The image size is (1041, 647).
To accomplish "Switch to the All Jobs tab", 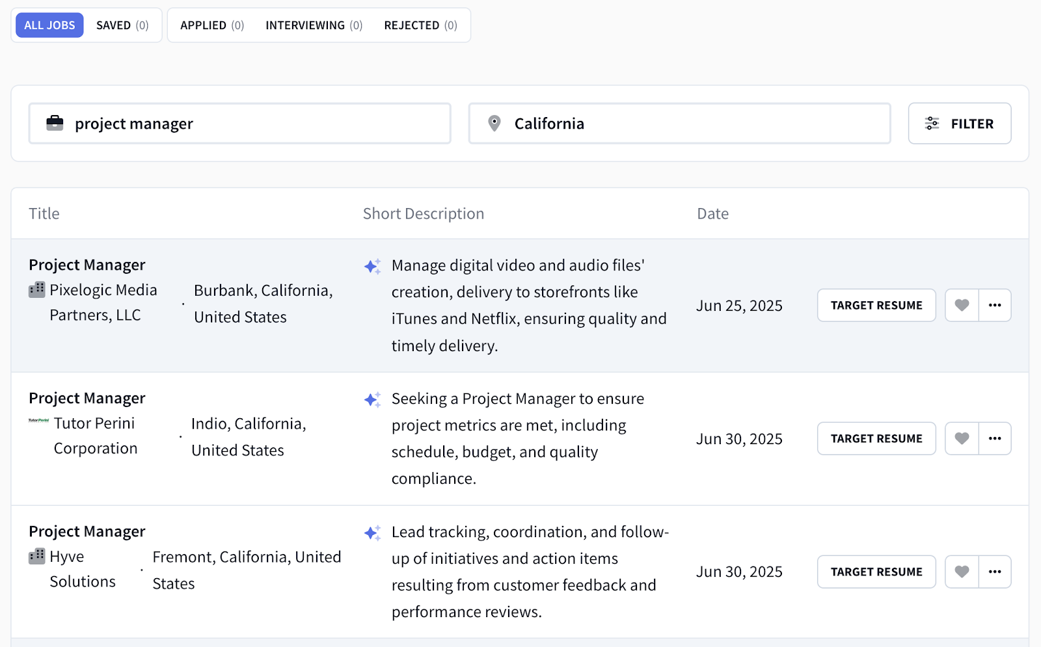I will [49, 25].
